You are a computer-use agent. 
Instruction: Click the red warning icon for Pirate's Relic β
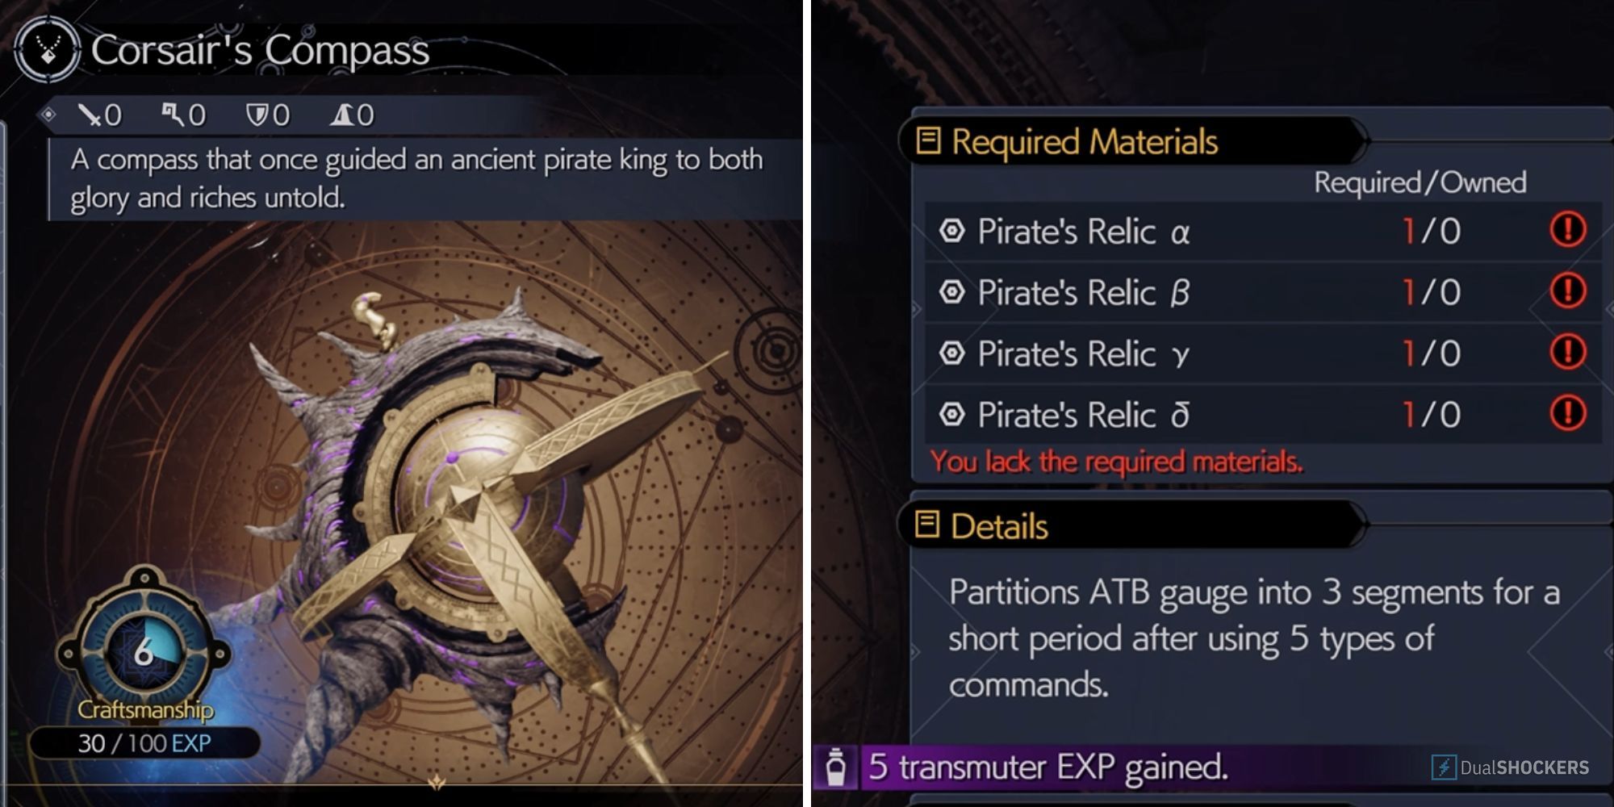coord(1567,291)
